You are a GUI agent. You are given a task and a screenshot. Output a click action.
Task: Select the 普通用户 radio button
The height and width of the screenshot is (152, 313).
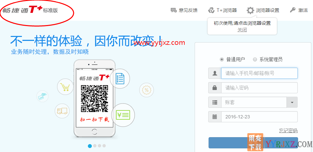222,59
